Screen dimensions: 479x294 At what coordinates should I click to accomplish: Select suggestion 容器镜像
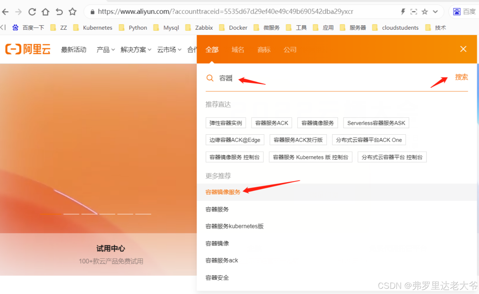tap(217, 243)
